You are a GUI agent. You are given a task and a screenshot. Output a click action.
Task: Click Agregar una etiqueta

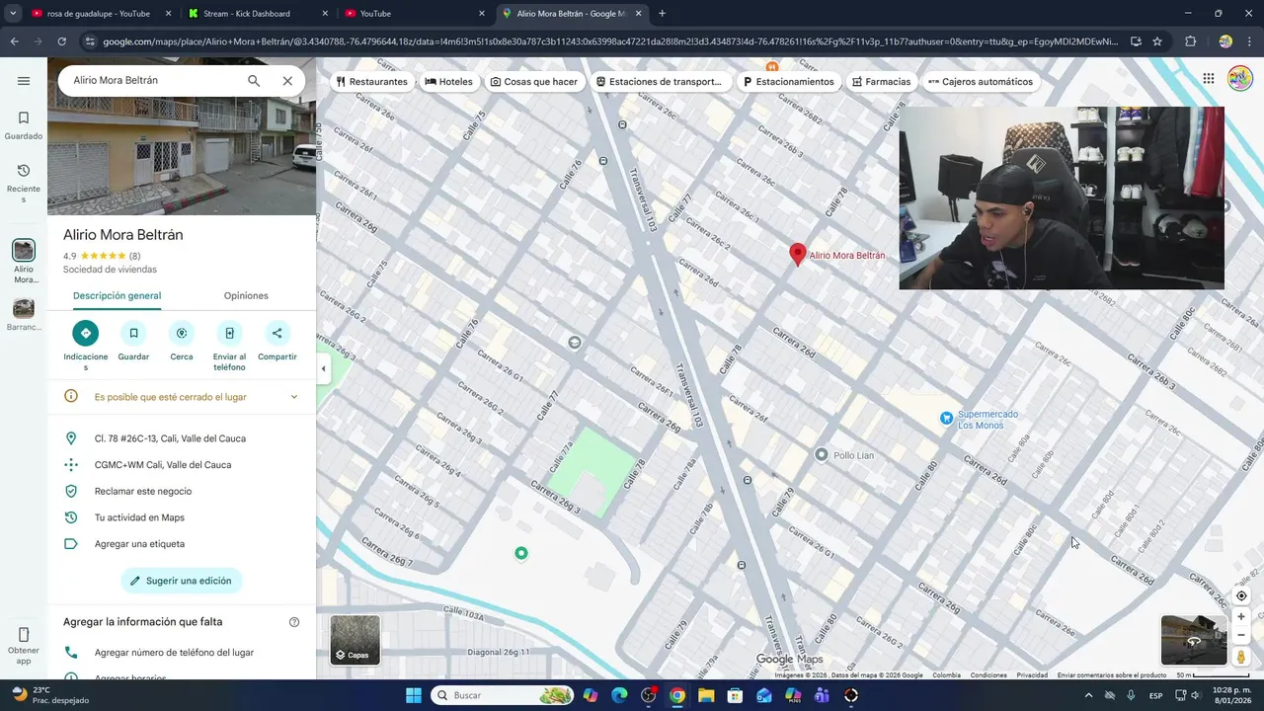[x=139, y=544]
